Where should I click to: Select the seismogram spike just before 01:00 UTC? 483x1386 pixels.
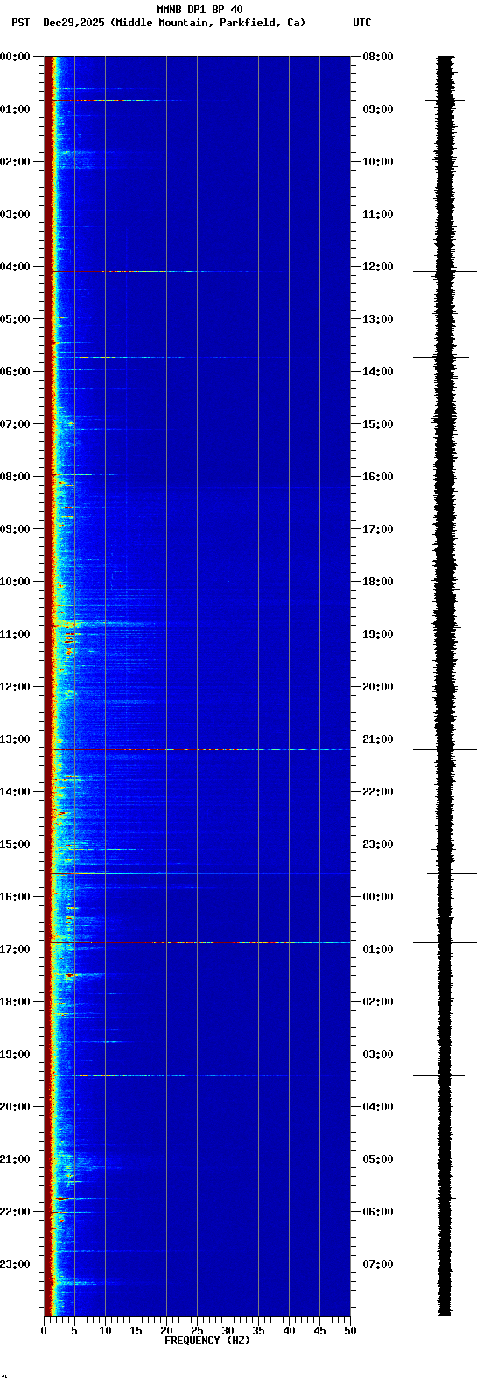click(x=444, y=942)
